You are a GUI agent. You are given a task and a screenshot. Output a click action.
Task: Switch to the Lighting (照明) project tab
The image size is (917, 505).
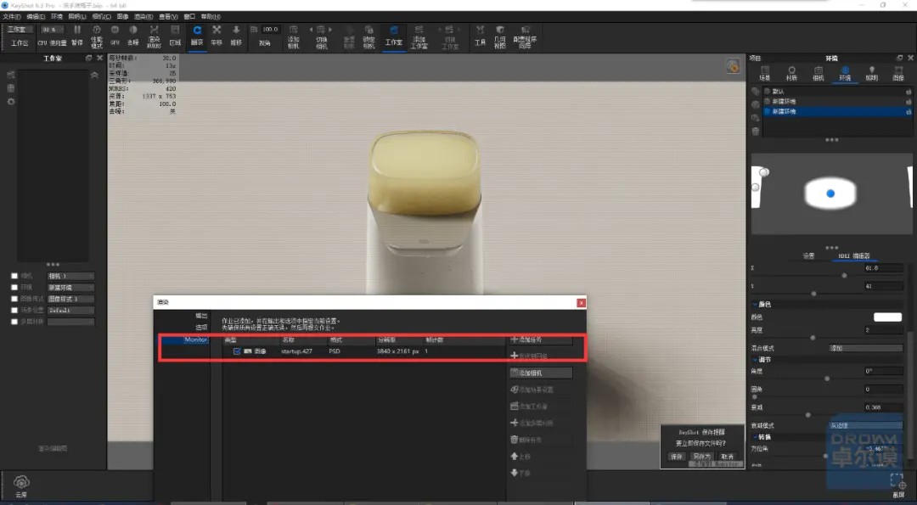pos(871,74)
